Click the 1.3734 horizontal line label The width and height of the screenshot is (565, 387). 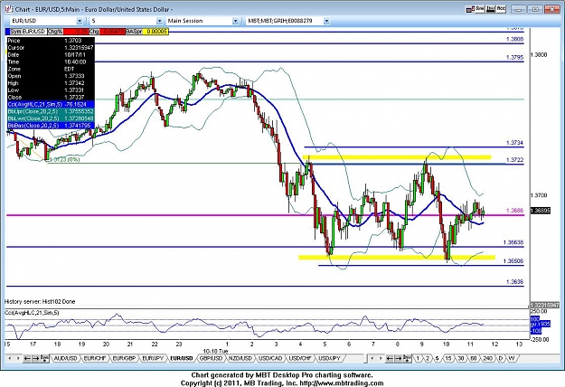pos(514,143)
